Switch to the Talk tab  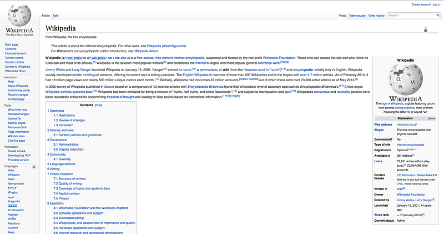(x=56, y=16)
